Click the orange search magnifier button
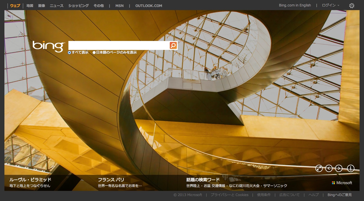 click(x=173, y=46)
